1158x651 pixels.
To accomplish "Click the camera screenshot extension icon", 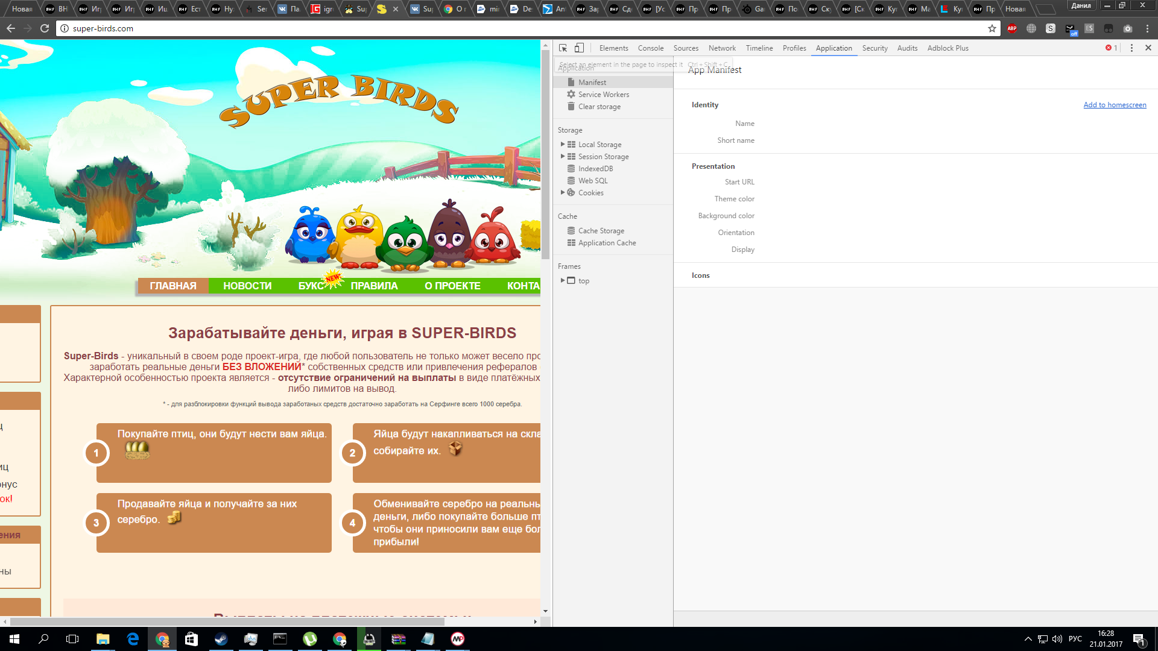I will 1128,28.
